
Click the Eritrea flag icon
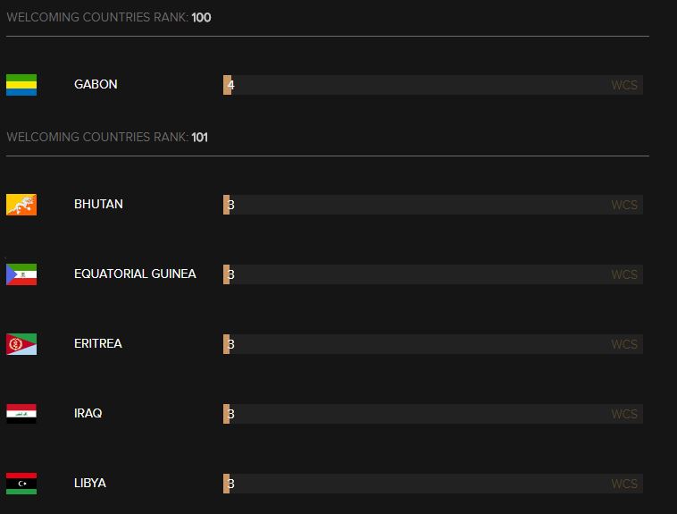click(x=21, y=344)
